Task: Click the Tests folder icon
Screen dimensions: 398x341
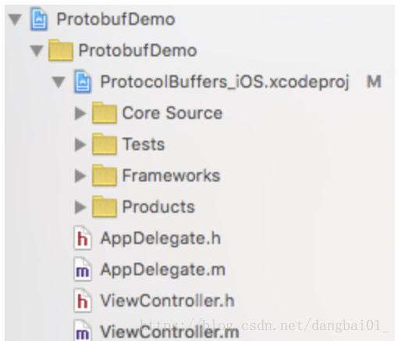Action: tap(105, 144)
